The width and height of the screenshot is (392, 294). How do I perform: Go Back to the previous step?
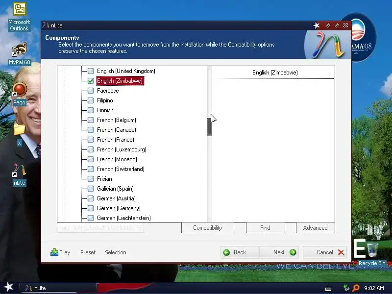tap(240, 252)
